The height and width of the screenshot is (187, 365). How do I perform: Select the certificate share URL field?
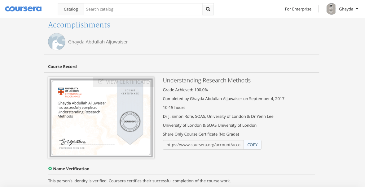203,145
